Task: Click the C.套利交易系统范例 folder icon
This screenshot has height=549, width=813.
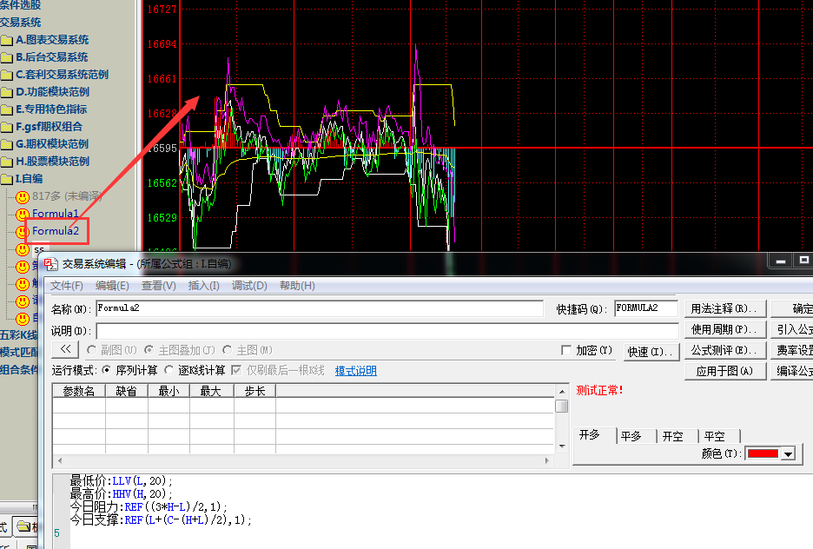Action: pyautogui.click(x=7, y=75)
